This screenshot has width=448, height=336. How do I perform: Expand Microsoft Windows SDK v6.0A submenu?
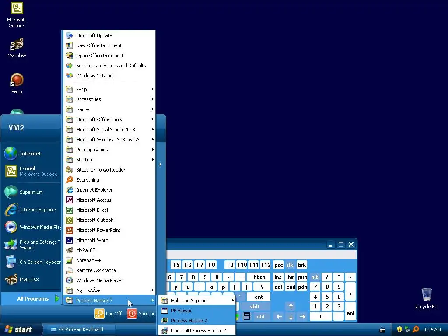point(109,140)
